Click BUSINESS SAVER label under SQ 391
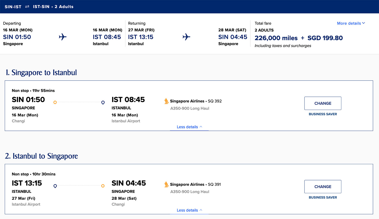Screen dimensions: 379x219 click(x=323, y=198)
